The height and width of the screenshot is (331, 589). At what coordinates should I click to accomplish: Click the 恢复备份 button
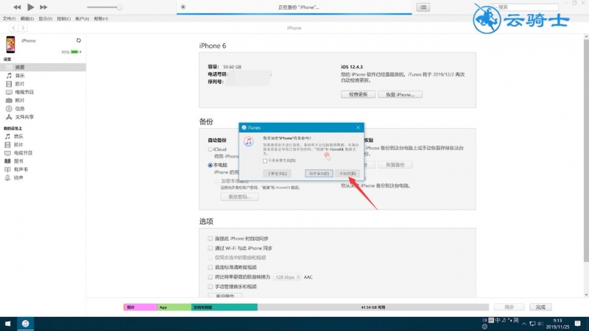pyautogui.click(x=395, y=165)
